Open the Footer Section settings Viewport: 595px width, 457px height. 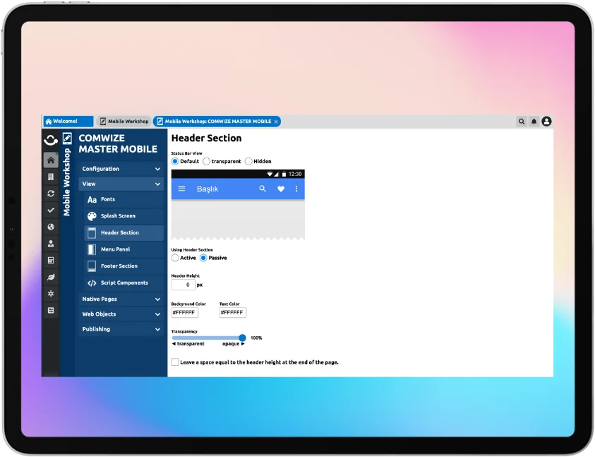click(x=120, y=266)
